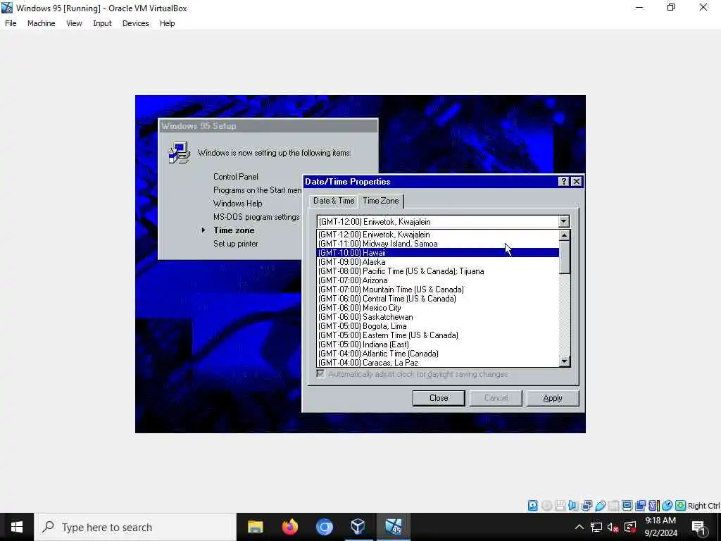Viewport: 721px width, 541px height.
Task: Click the Cancel button
Action: click(x=496, y=398)
